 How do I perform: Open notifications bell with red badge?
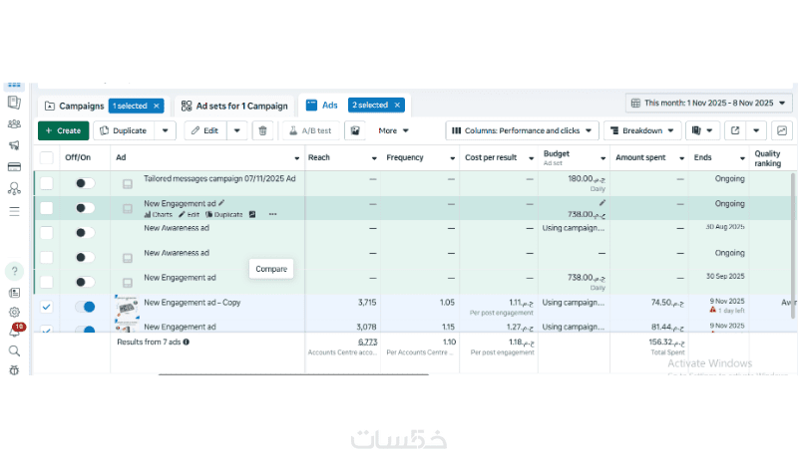tap(15, 332)
